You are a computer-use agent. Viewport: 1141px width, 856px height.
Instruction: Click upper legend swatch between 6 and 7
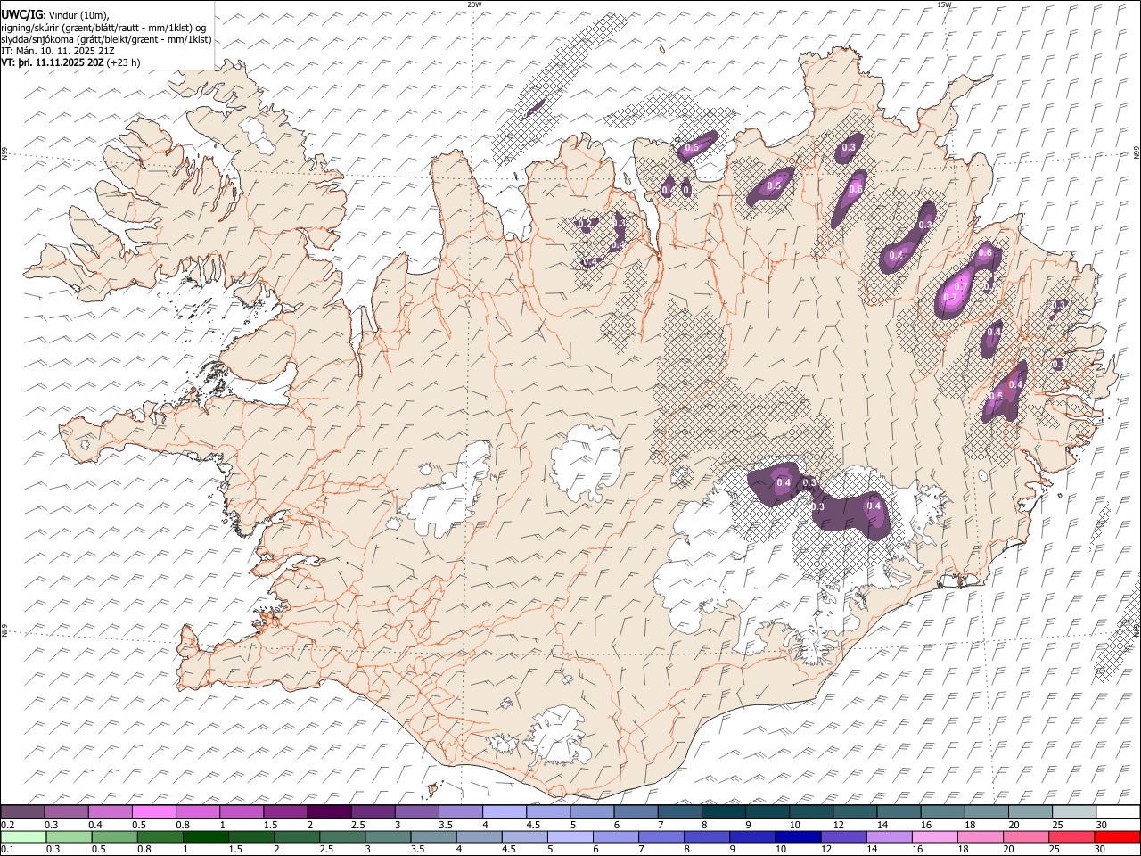tap(636, 812)
